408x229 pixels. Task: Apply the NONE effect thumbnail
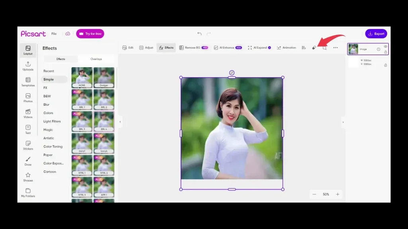(x=82, y=78)
